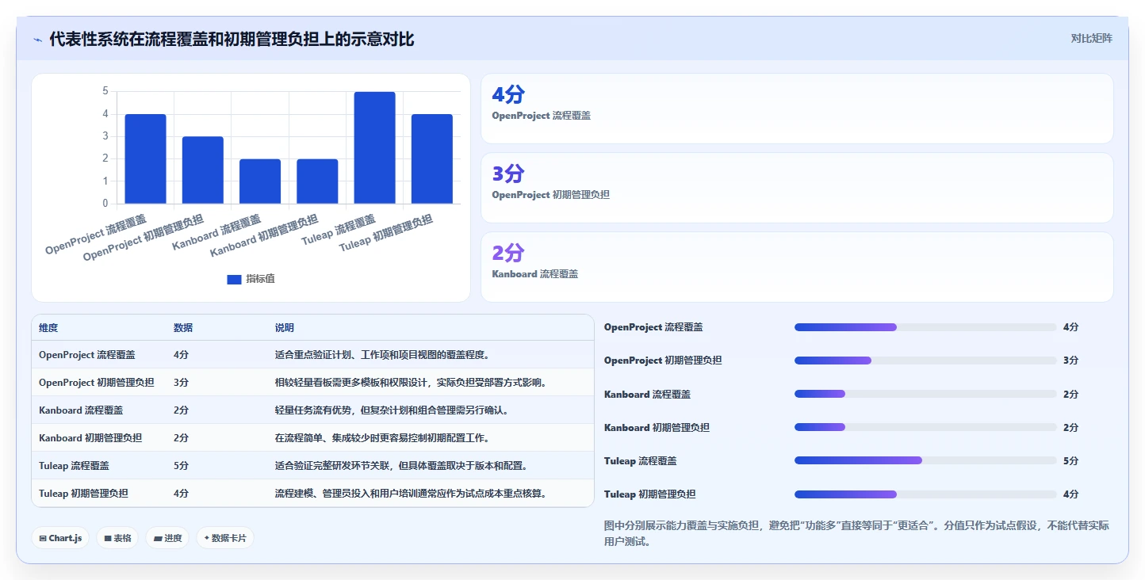
Task: Click the 数据 column header
Action: [x=183, y=328]
